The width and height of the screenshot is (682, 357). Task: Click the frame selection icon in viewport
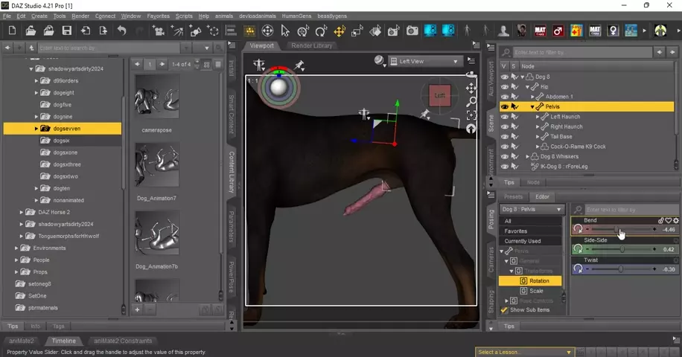(471, 115)
